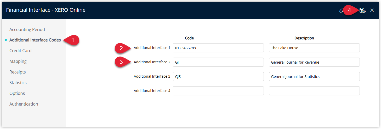Edit General Journal for Statistics description
This screenshot has width=381, height=129.
click(314, 77)
